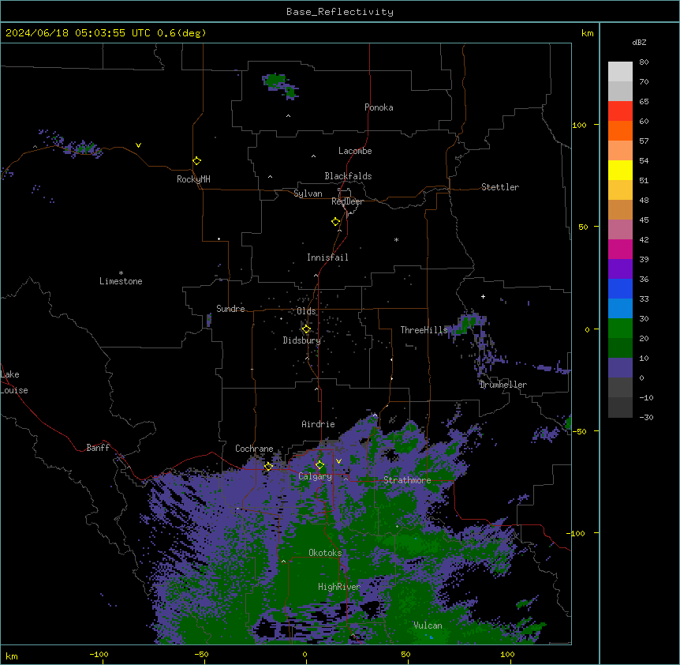Click the white plus marker north of Drumheller
680x665 pixels.
tap(483, 296)
